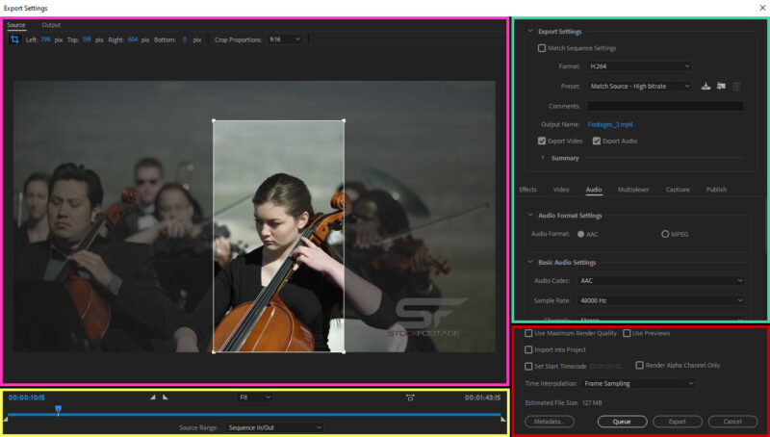Screen dimensions: 770x437
Task: Check Render Alpha Channel Only
Action: [x=639, y=365]
